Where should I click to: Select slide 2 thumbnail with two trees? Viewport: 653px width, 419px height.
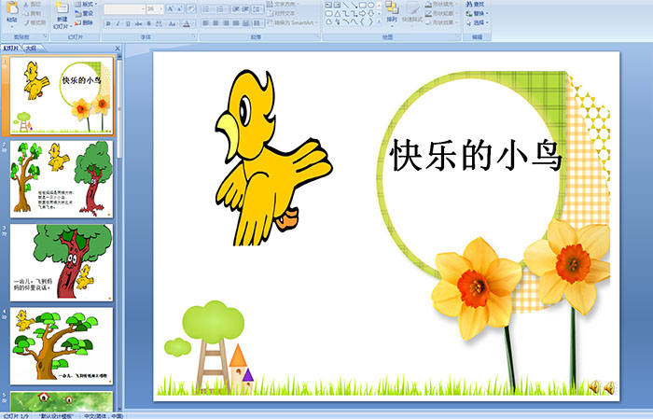tap(62, 179)
